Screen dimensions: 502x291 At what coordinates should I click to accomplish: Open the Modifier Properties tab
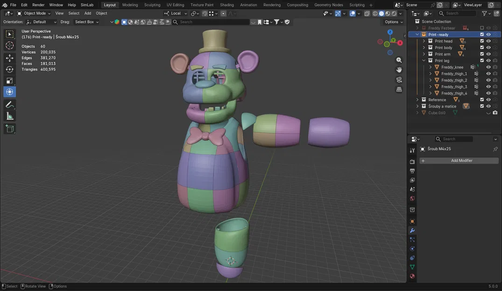click(x=412, y=230)
